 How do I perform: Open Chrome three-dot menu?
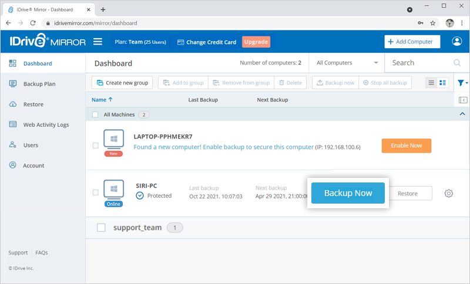click(462, 23)
